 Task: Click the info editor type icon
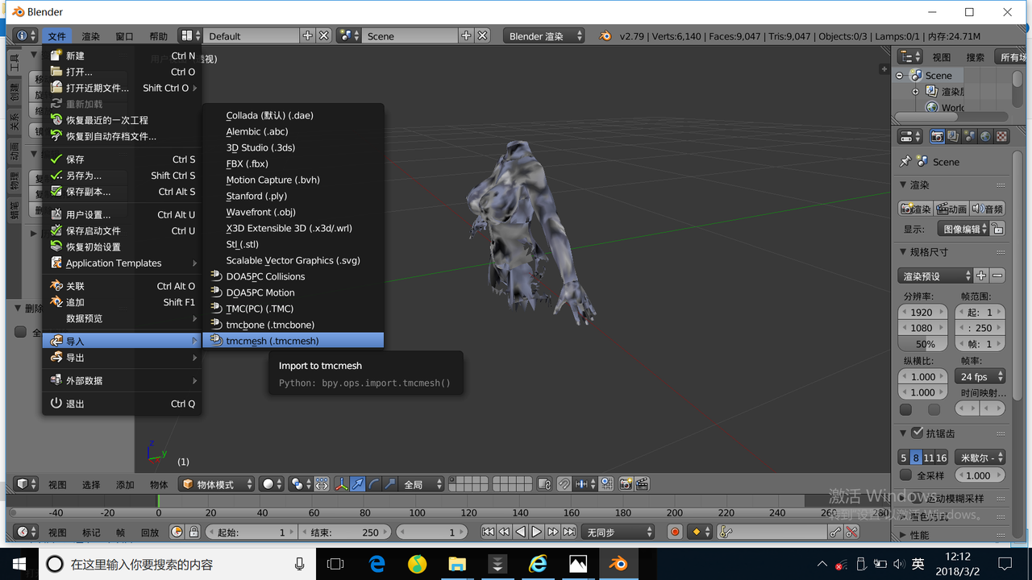[26, 36]
